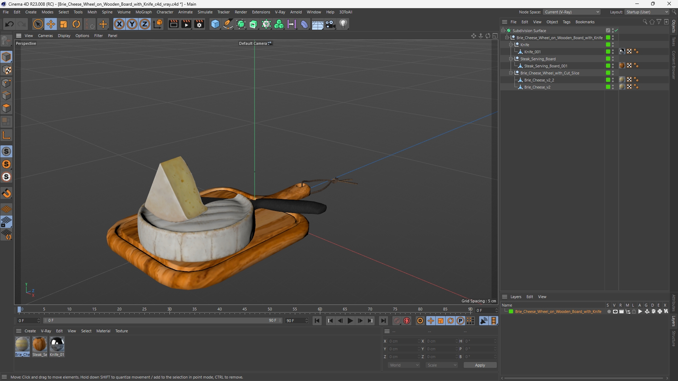Open the Simulate menu

(x=205, y=12)
